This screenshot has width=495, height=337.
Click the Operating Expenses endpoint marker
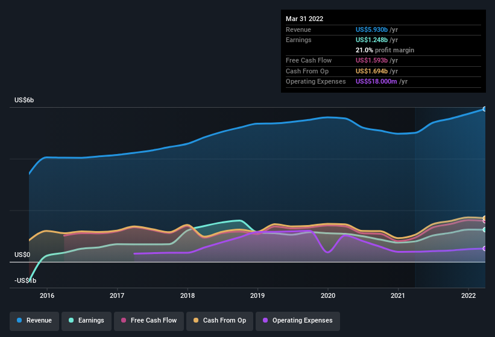coord(485,249)
